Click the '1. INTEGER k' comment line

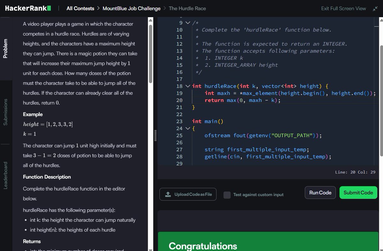[224, 58]
